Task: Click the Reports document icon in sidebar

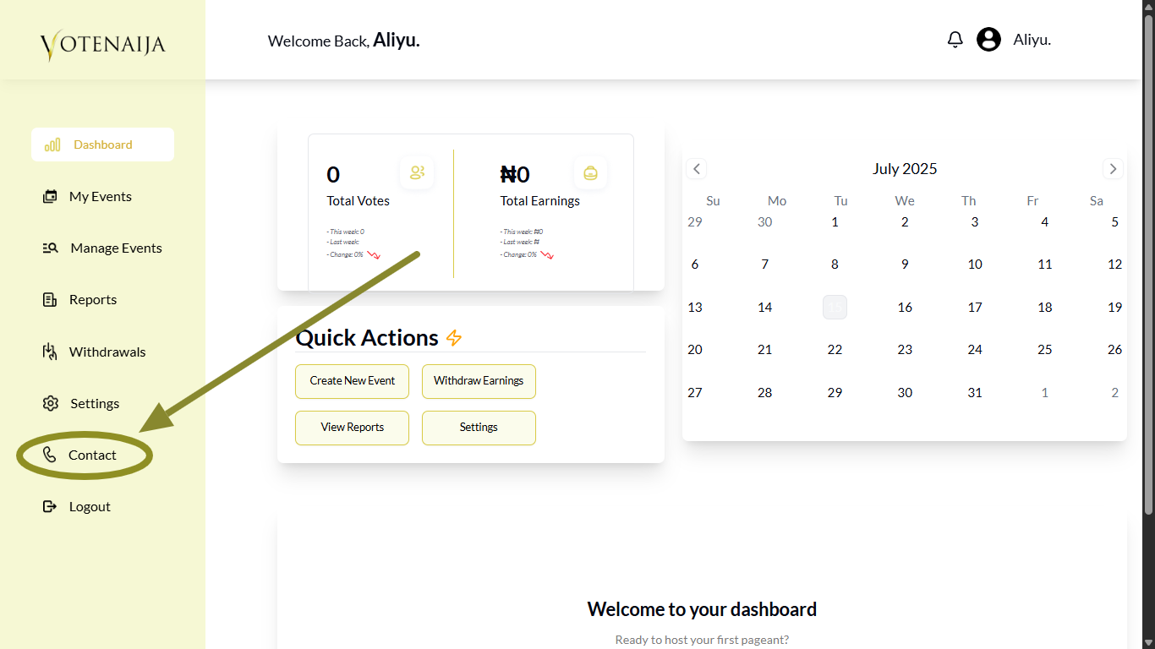Action: tap(50, 300)
